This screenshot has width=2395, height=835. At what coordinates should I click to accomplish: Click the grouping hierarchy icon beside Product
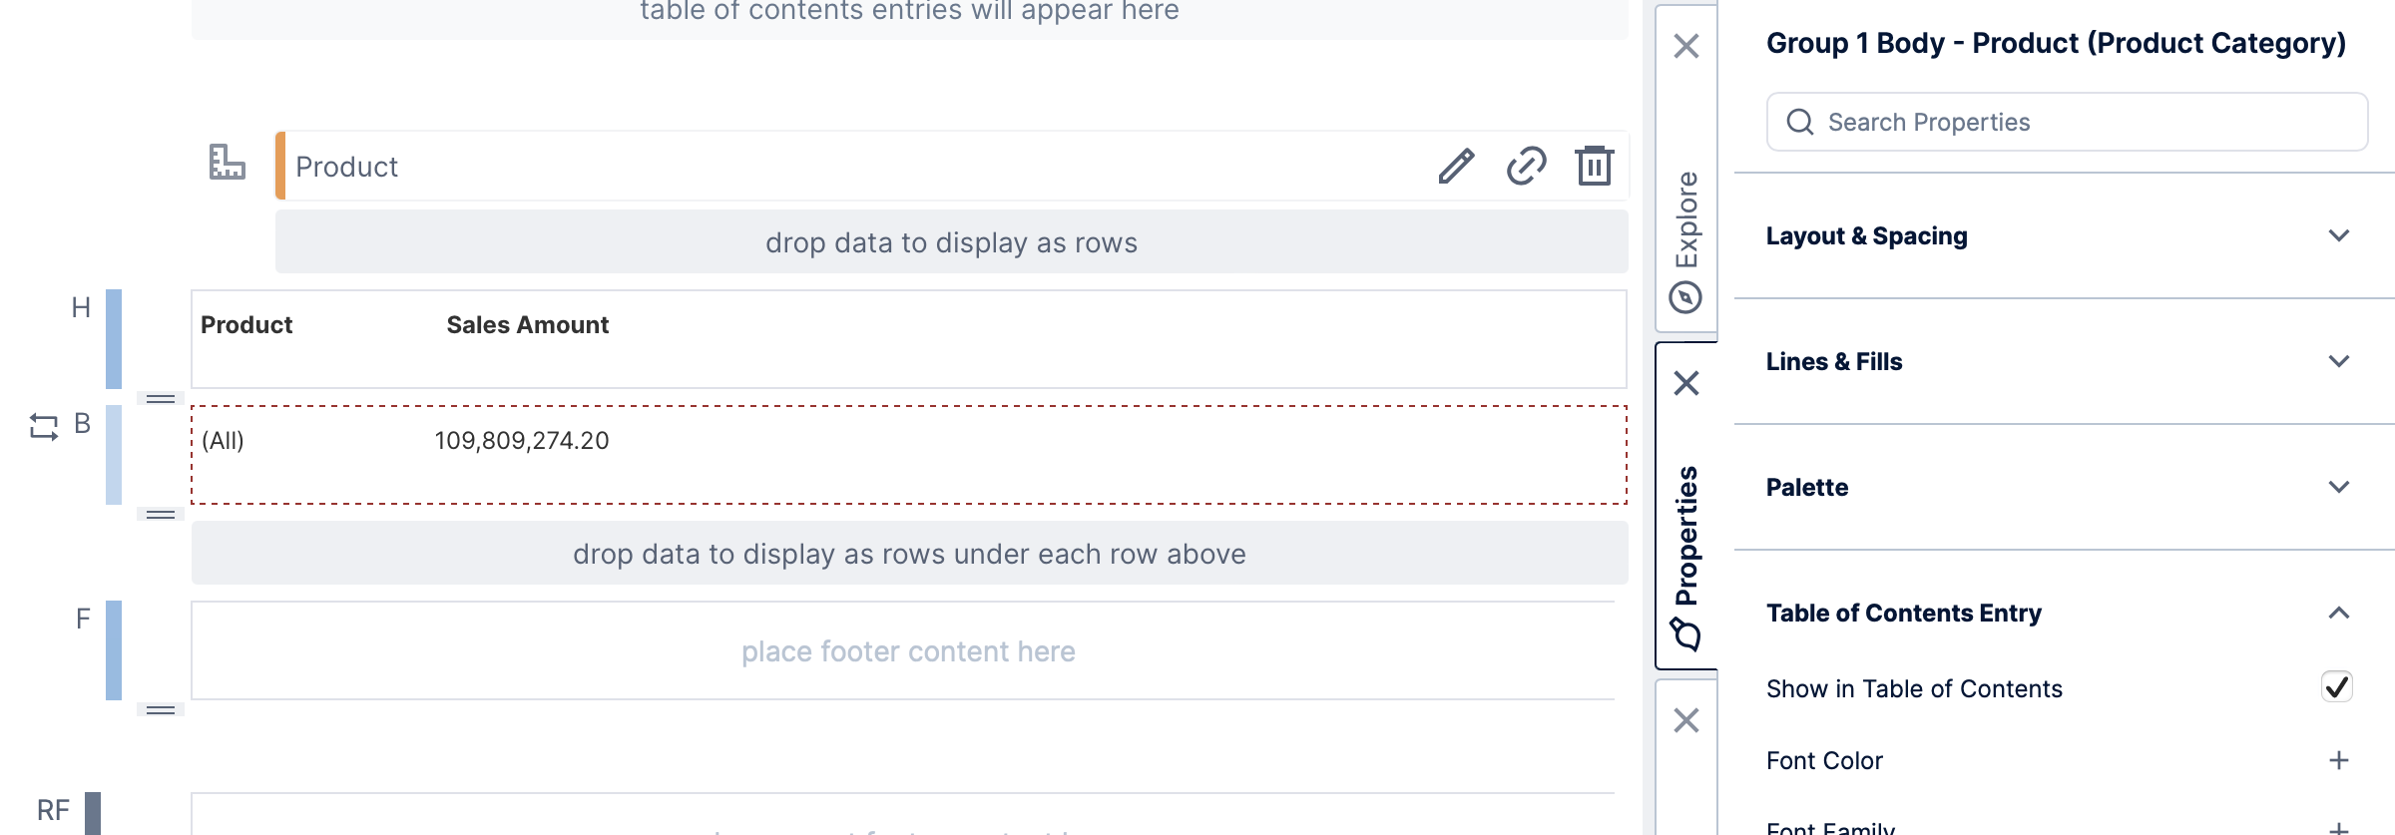click(227, 162)
